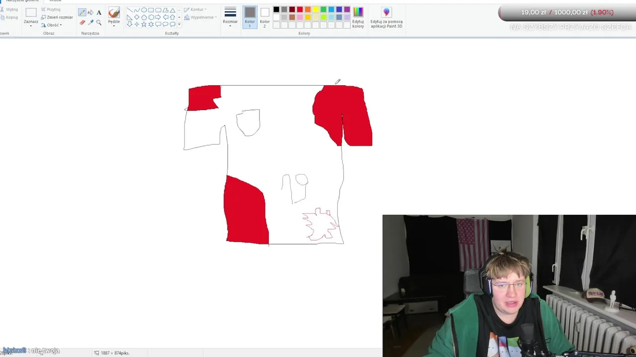The width and height of the screenshot is (636, 357).
Task: Pick the purple color swatch
Action: 347,9
